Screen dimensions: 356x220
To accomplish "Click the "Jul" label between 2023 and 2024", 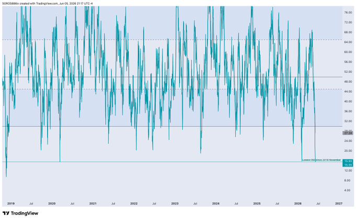I will 195,204.
